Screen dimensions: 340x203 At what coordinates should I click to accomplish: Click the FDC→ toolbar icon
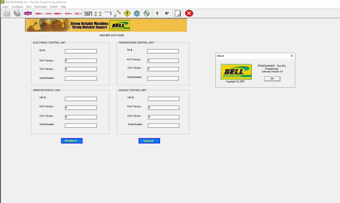(x=78, y=13)
